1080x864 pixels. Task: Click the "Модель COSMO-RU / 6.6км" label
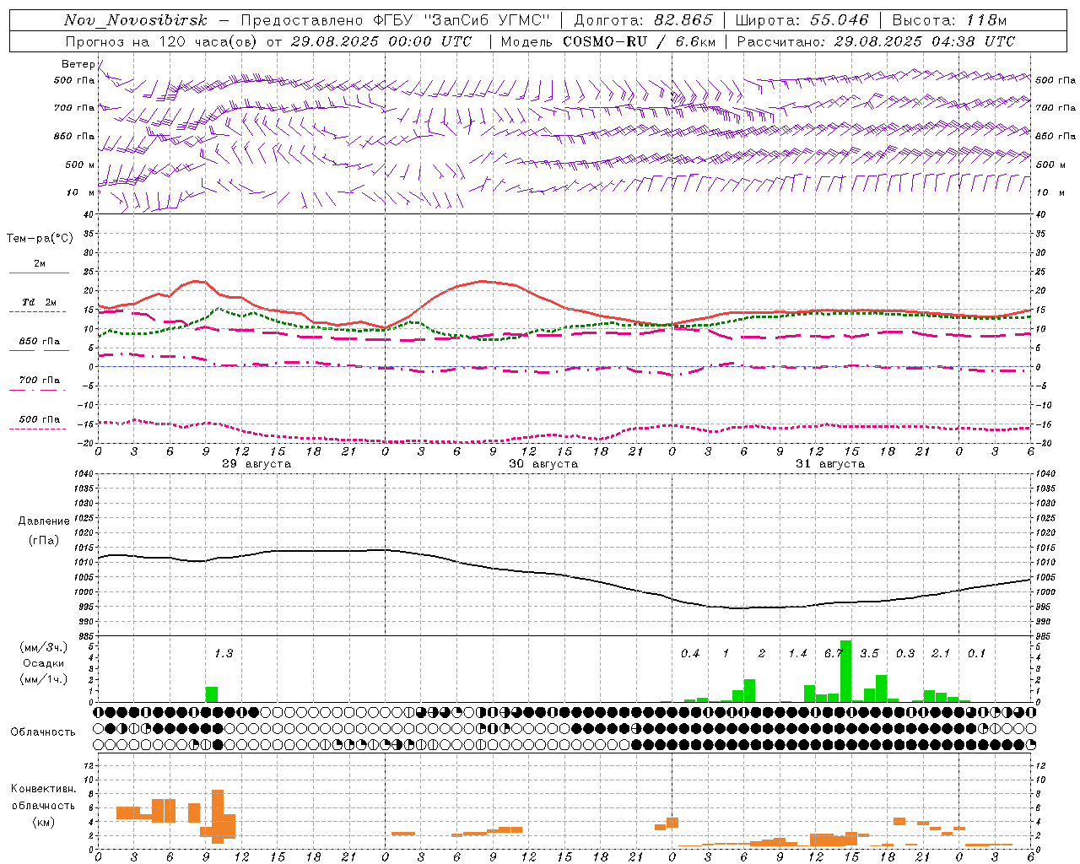pyautogui.click(x=608, y=41)
